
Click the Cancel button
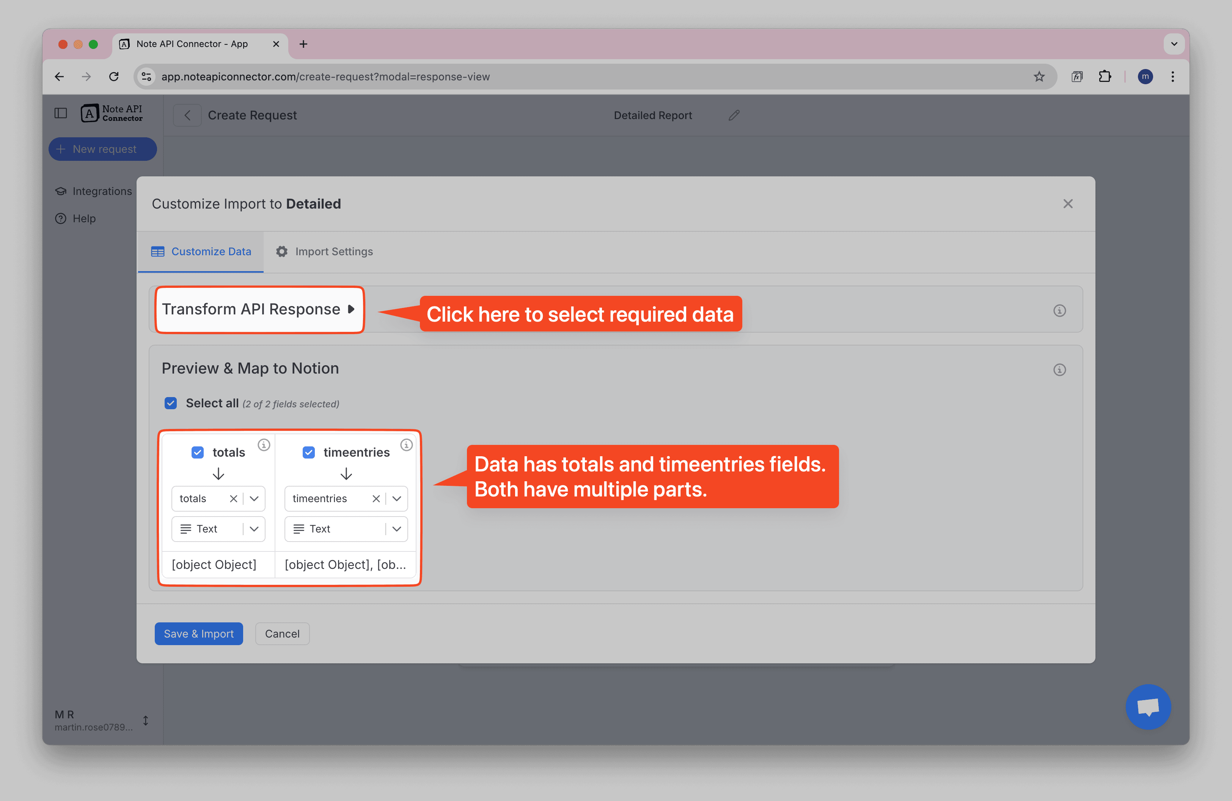(282, 634)
